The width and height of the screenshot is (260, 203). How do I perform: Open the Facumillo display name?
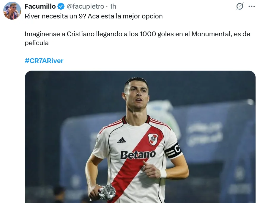tap(40, 7)
